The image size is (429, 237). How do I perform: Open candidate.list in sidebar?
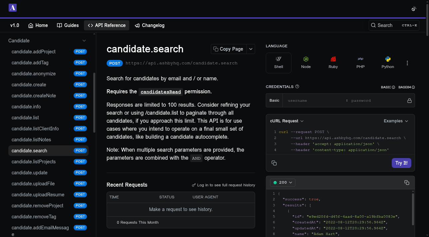48,118
